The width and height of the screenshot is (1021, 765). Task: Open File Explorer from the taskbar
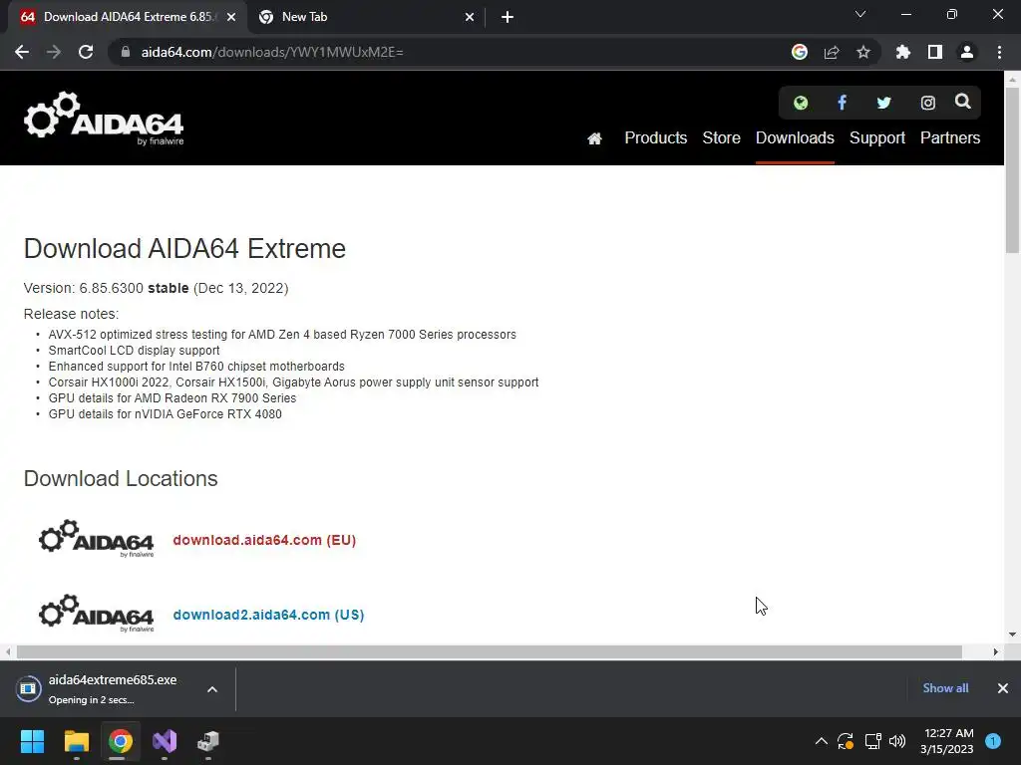click(x=76, y=741)
